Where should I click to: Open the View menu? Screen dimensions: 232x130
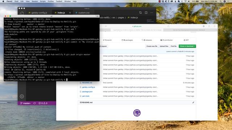(28, 1)
